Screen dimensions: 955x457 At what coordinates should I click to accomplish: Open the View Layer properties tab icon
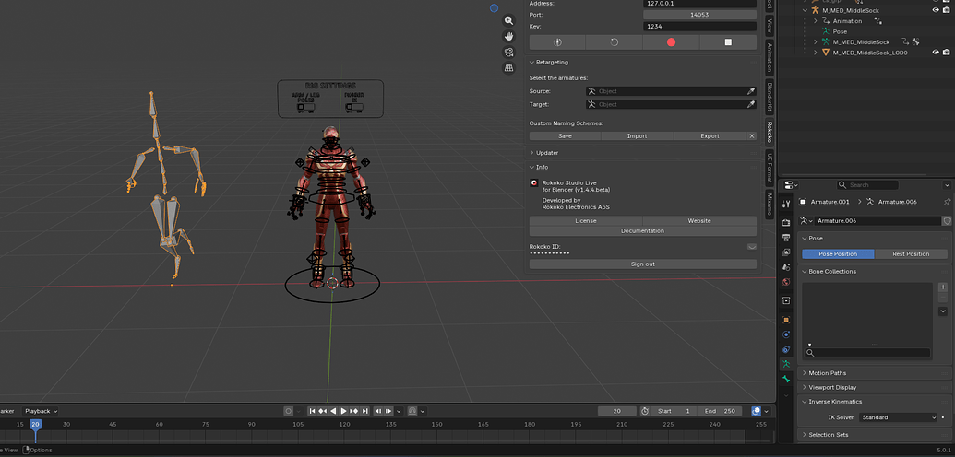pyautogui.click(x=786, y=252)
